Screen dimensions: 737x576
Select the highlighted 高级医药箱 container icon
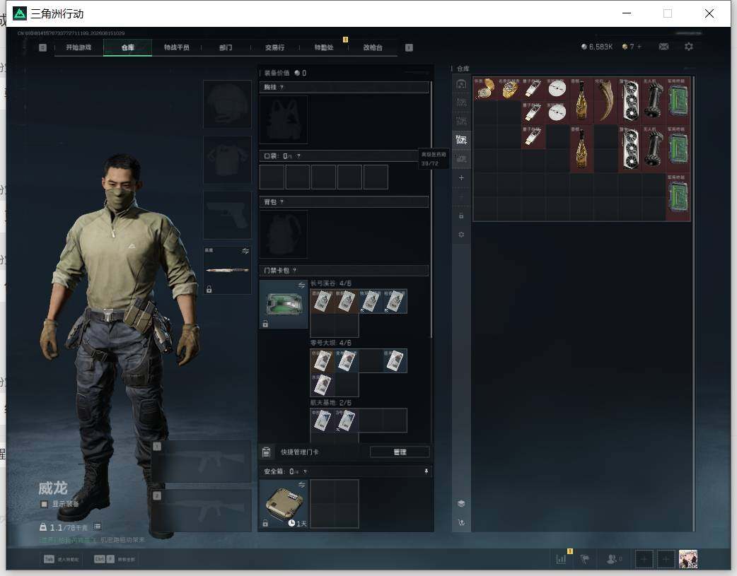(x=462, y=139)
